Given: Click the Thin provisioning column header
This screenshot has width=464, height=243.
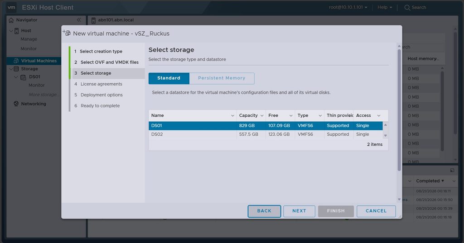Looking at the screenshot, I should [x=340, y=115].
